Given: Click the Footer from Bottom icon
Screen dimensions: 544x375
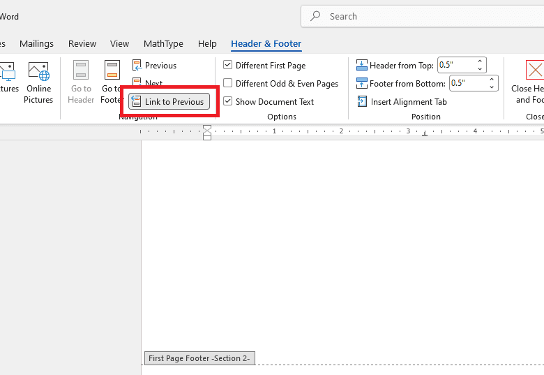Looking at the screenshot, I should 361,83.
